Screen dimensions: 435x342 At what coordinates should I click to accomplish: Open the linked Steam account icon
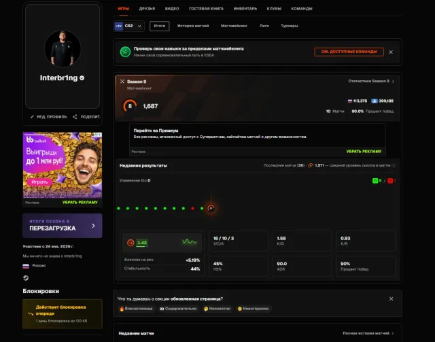tap(26, 278)
